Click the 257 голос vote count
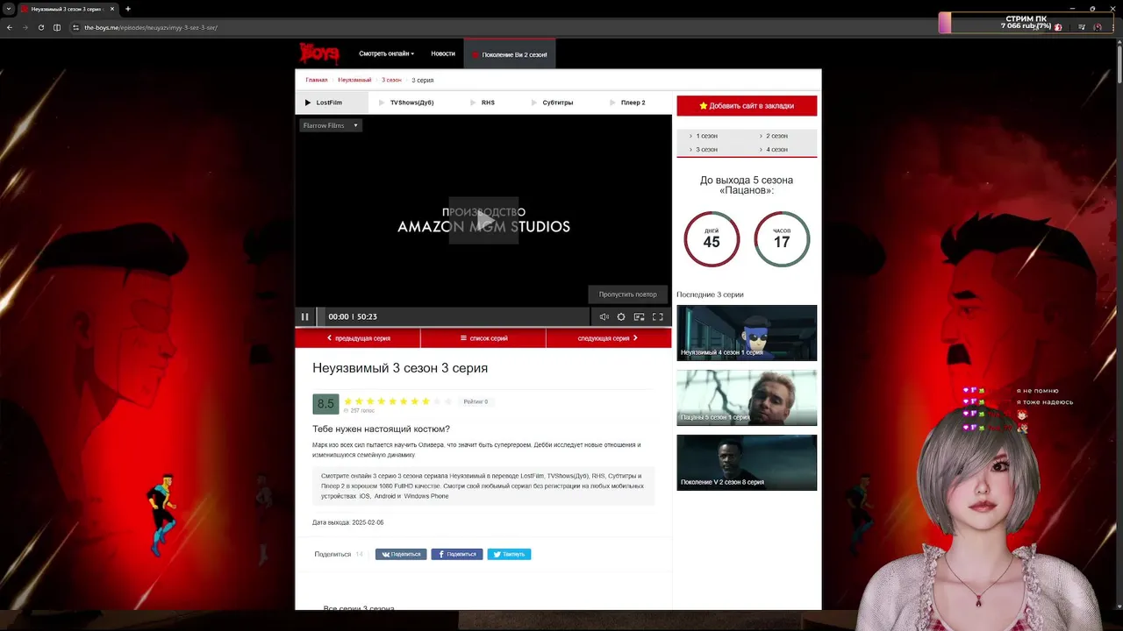 [x=362, y=410]
